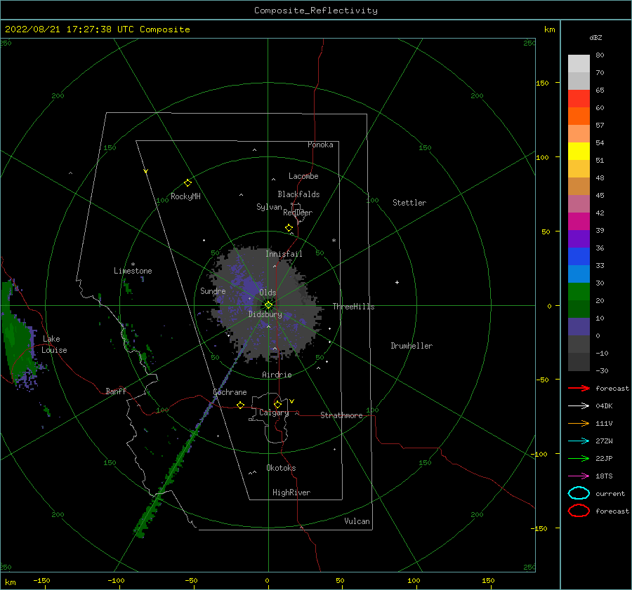Click the Innisfail label

click(x=284, y=254)
